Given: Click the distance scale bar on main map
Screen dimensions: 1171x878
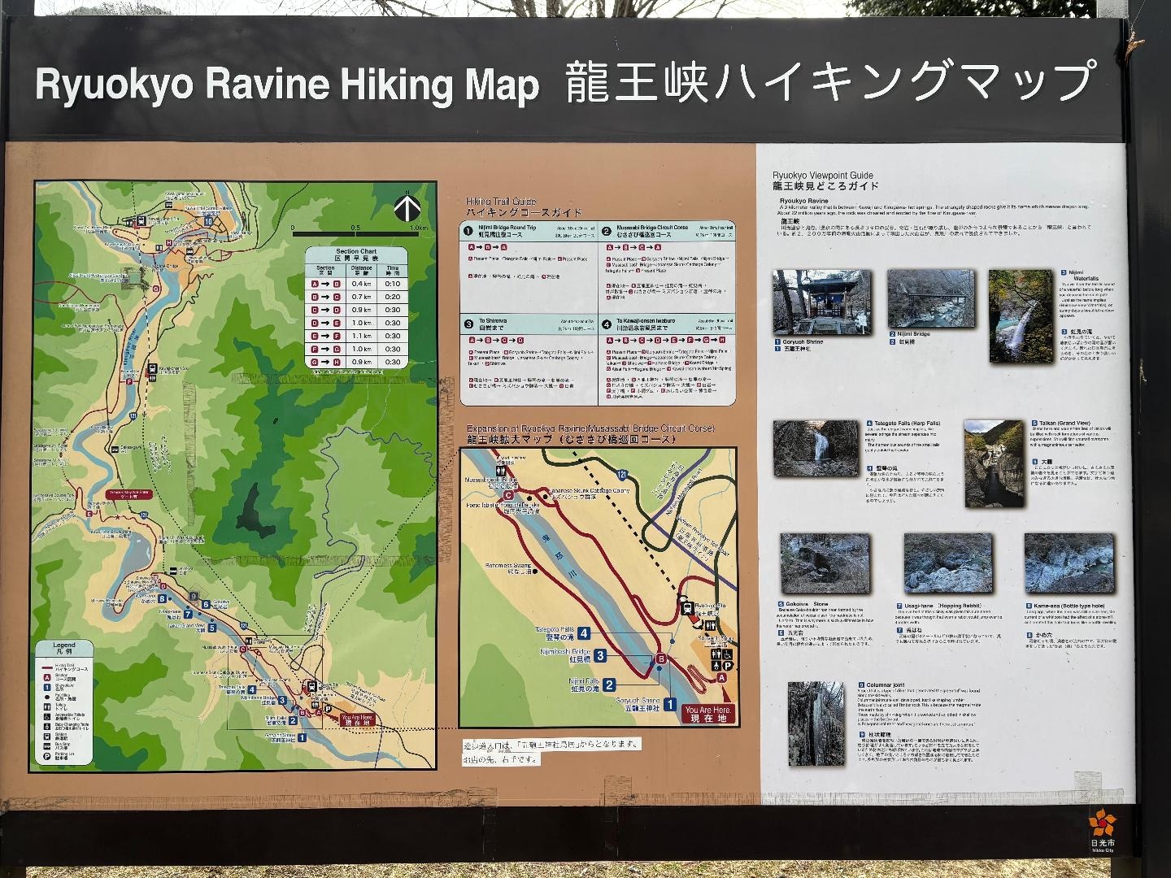Looking at the screenshot, I should (355, 235).
